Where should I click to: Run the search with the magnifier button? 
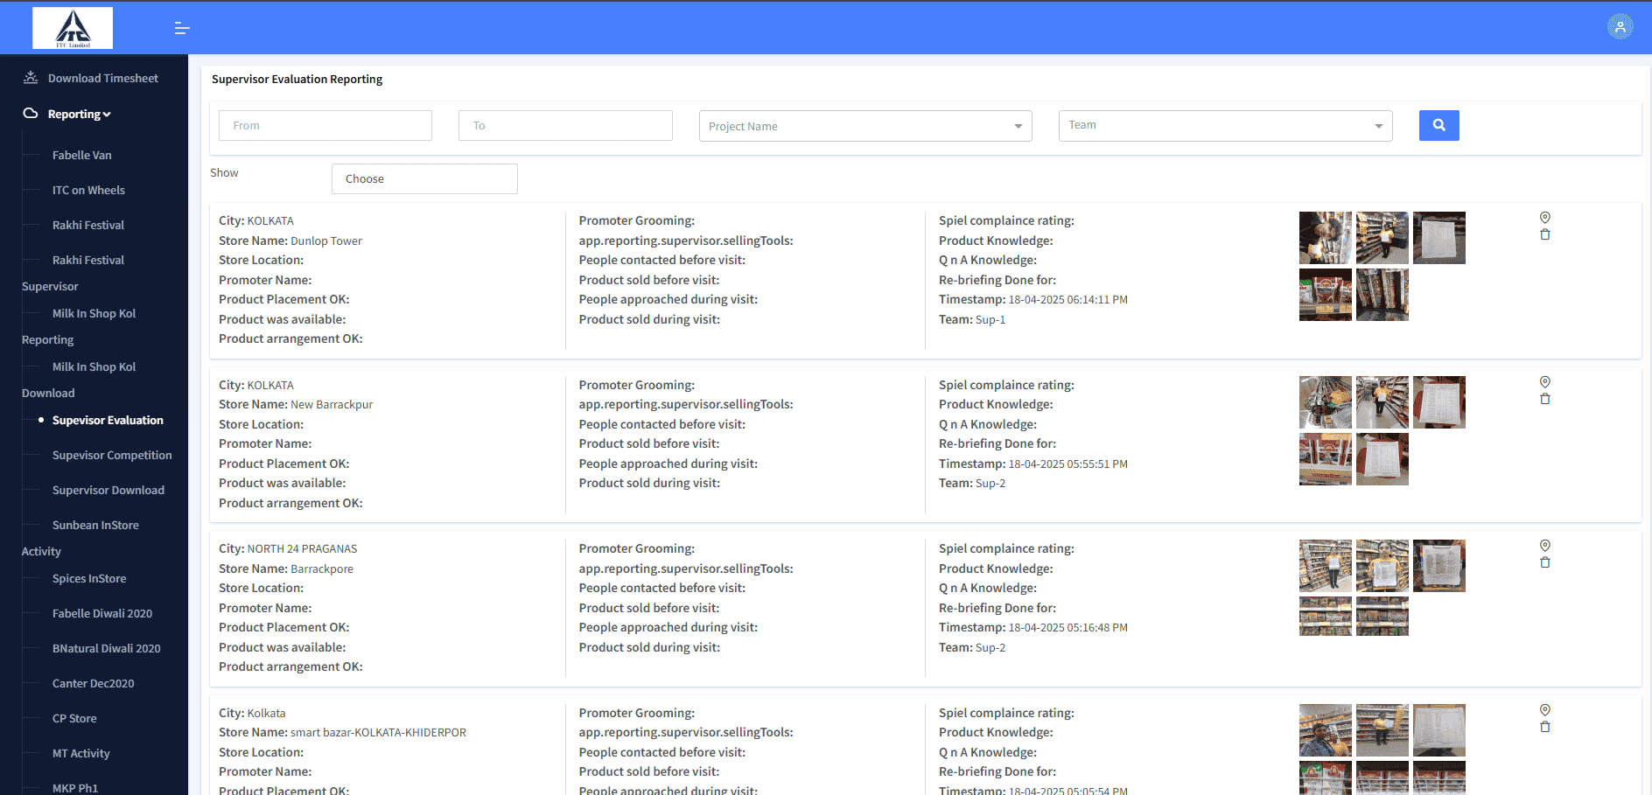pyautogui.click(x=1438, y=125)
